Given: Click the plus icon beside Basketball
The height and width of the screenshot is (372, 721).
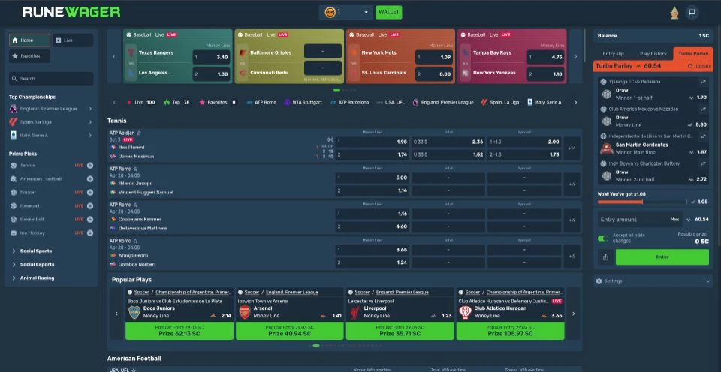Looking at the screenshot, I should point(90,220).
